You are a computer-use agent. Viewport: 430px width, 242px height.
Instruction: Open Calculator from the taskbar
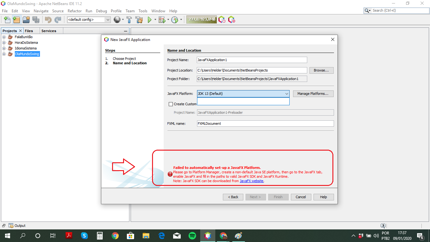[x=100, y=235]
